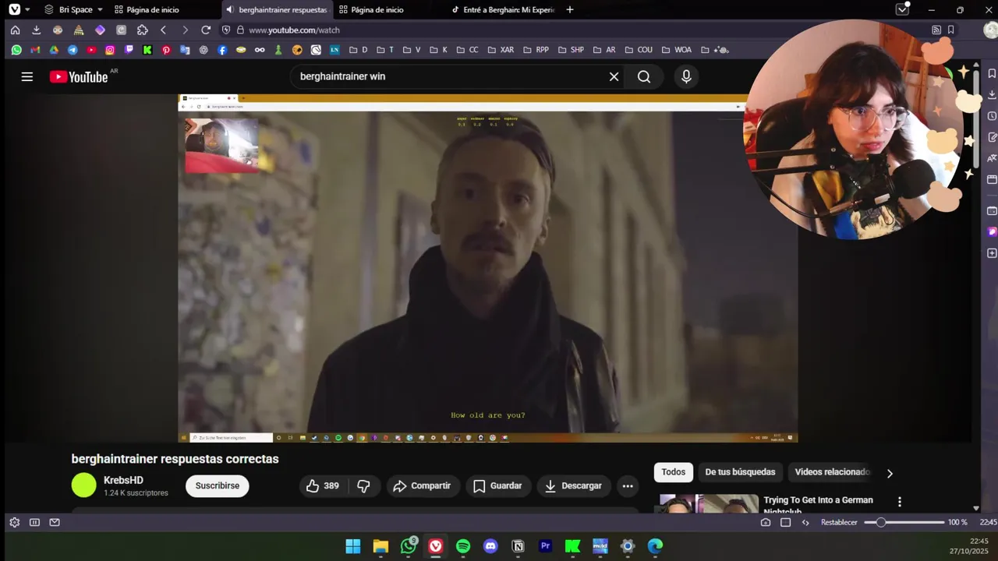Open Gmail bookmark in bookmarks bar
The image size is (998, 561).
tap(35, 50)
